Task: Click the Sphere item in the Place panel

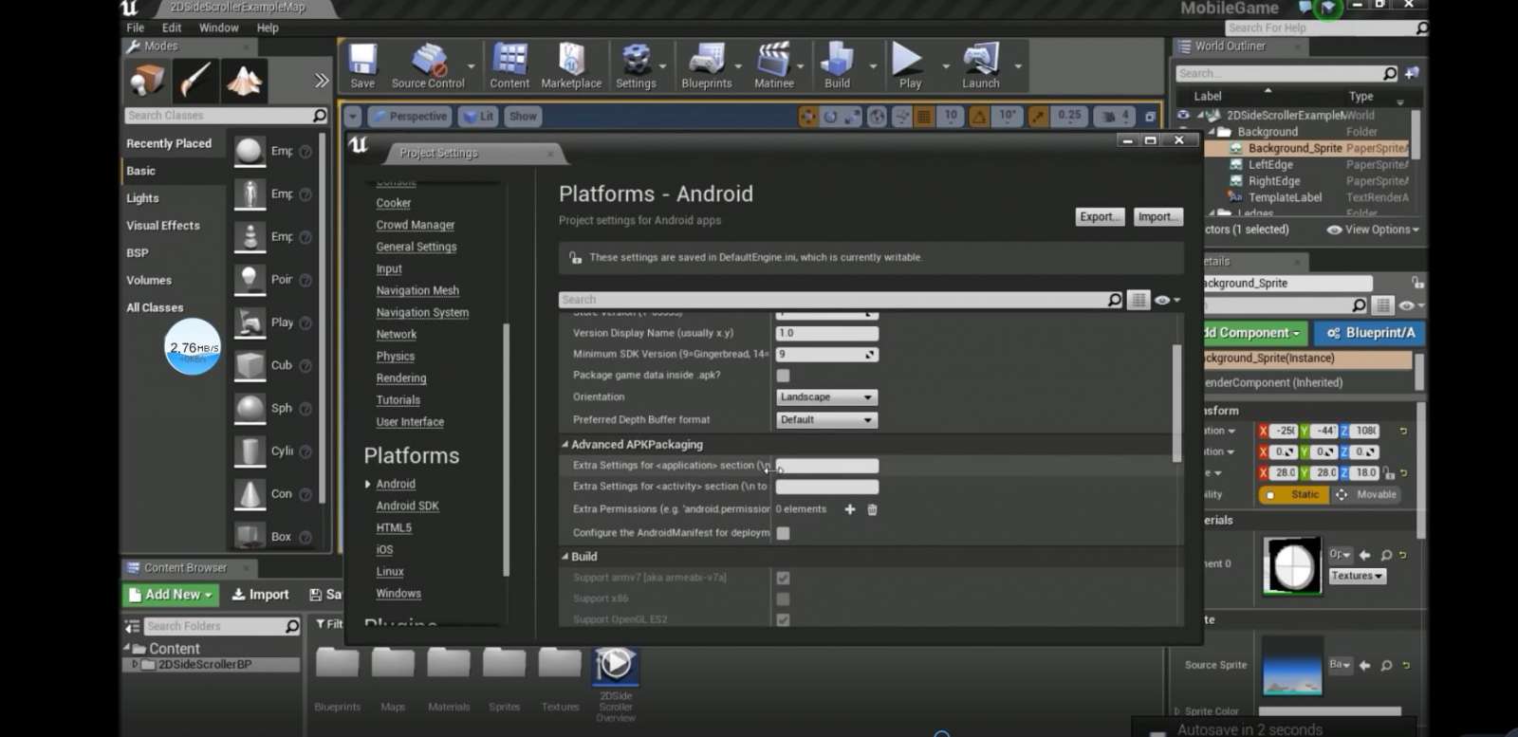Action: point(272,408)
